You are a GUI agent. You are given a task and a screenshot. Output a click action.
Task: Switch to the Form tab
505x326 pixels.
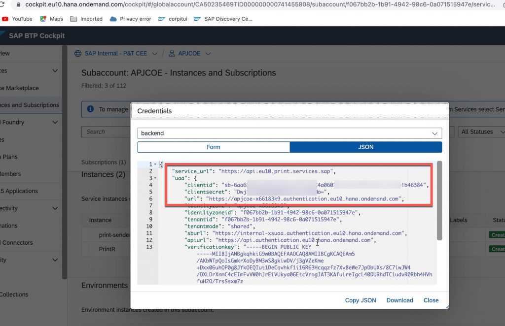click(x=214, y=147)
